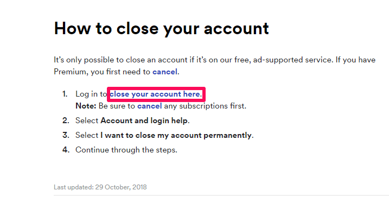Screen dimensions: 389x197
Task: Click the step number 4 marker
Action: coord(66,150)
